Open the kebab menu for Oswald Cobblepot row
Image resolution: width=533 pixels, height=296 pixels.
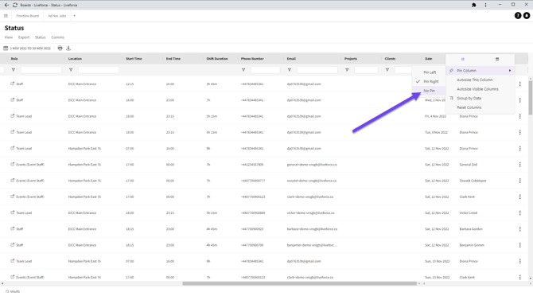(519, 181)
